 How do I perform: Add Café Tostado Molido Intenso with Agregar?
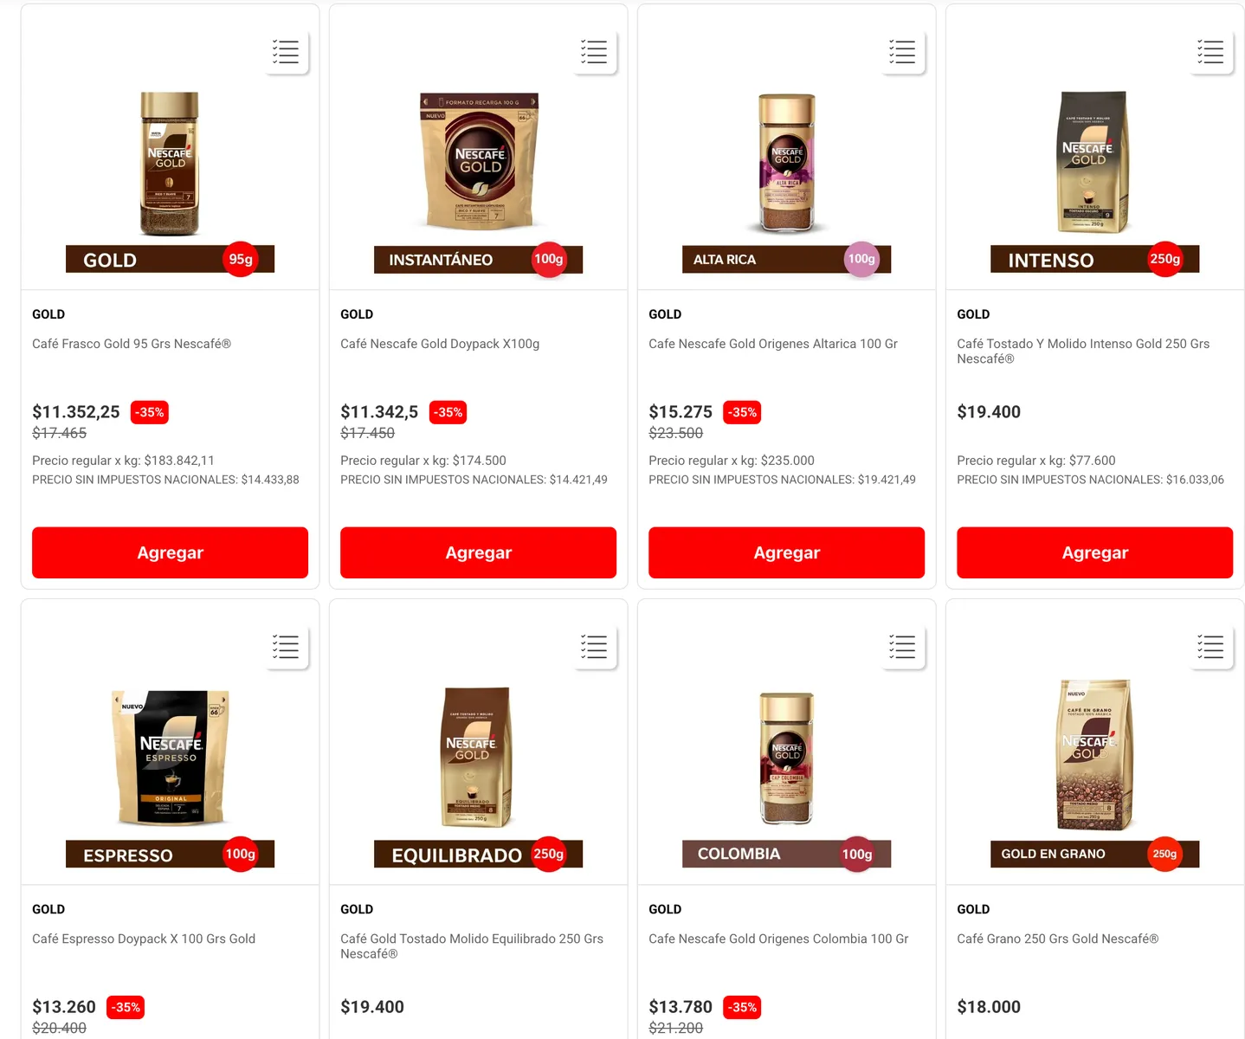[x=1094, y=552]
